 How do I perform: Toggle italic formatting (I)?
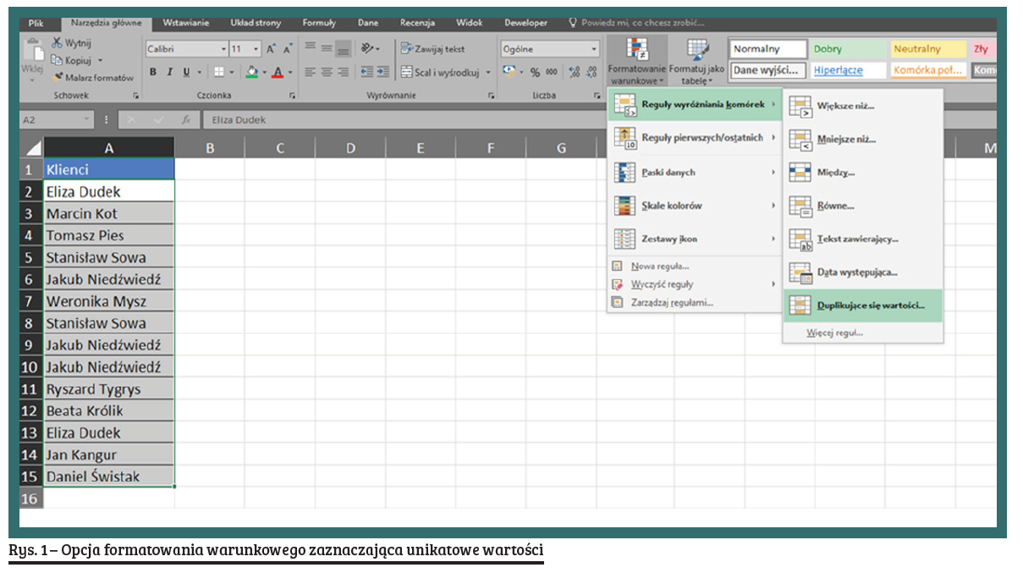[169, 73]
